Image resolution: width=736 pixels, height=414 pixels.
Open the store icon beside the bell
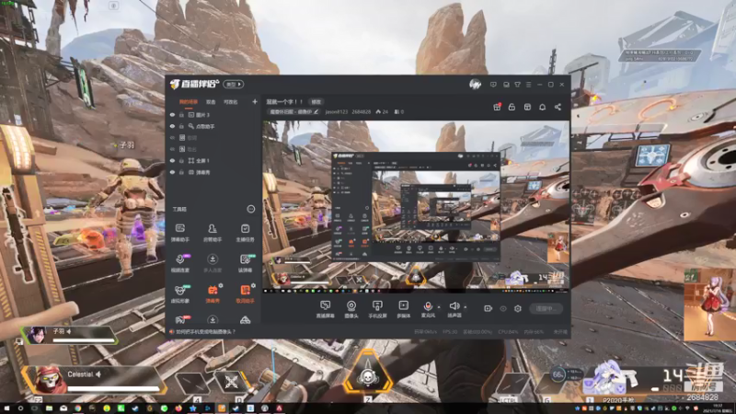527,107
